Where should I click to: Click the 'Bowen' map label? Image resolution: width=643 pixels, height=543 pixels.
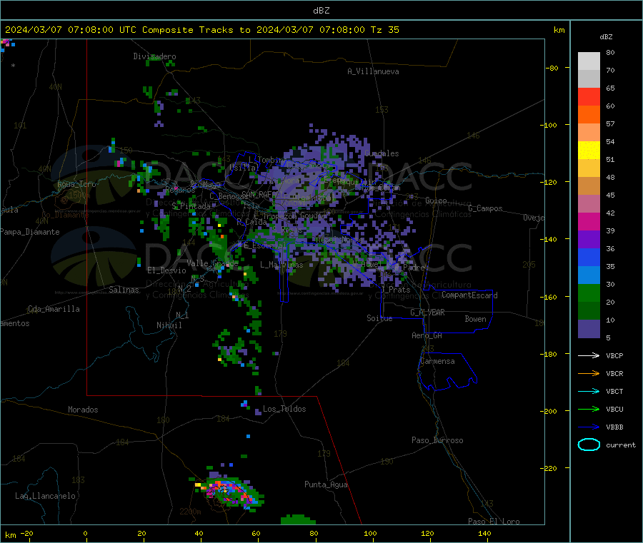point(475,319)
